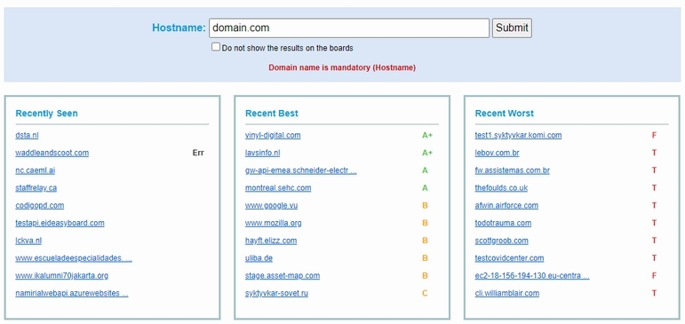Open testcovidcenter.com link
The image size is (685, 324).
pos(509,258)
